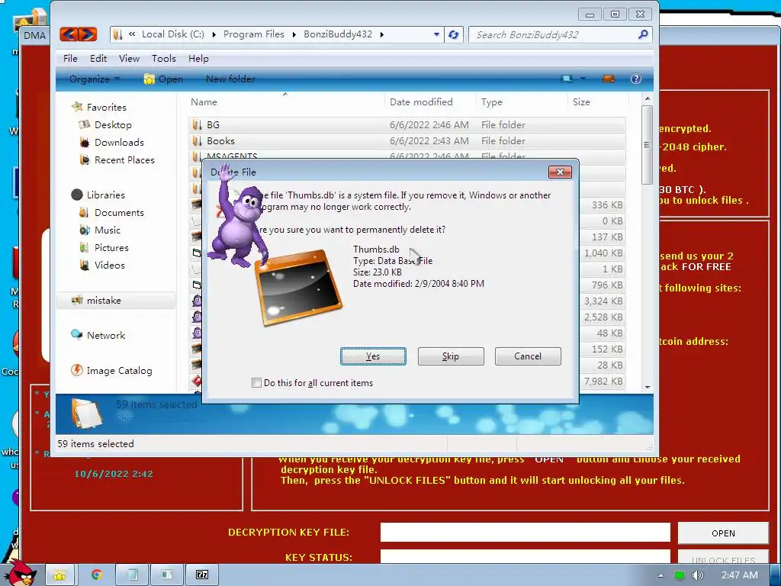Image resolution: width=781 pixels, height=586 pixels.
Task: Open the view options dropdown arrow
Action: [x=582, y=79]
